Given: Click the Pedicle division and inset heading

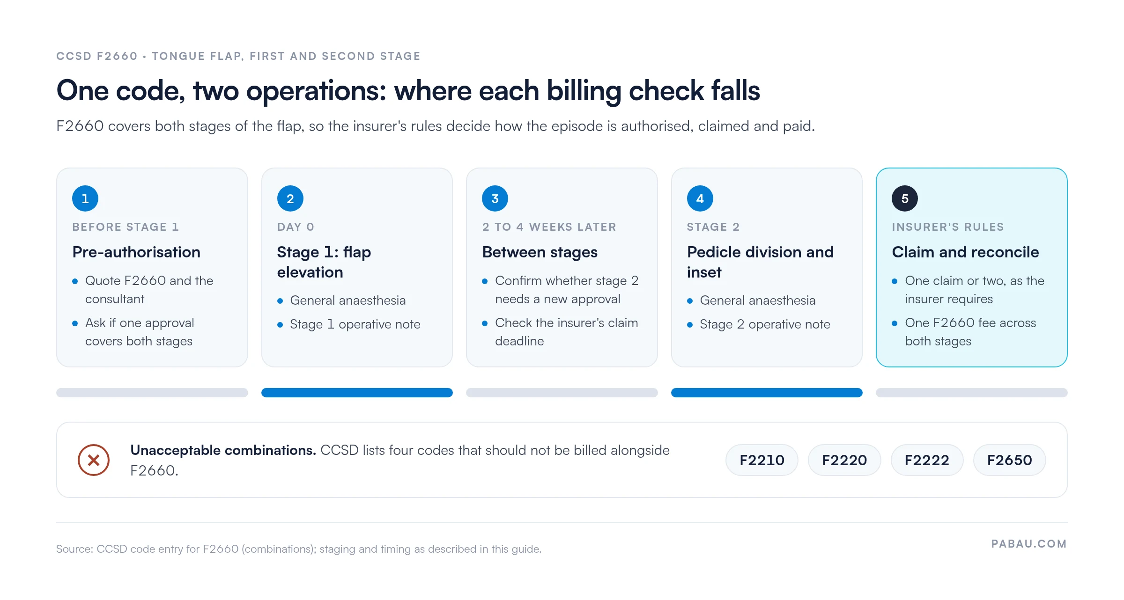Looking at the screenshot, I should 760,262.
